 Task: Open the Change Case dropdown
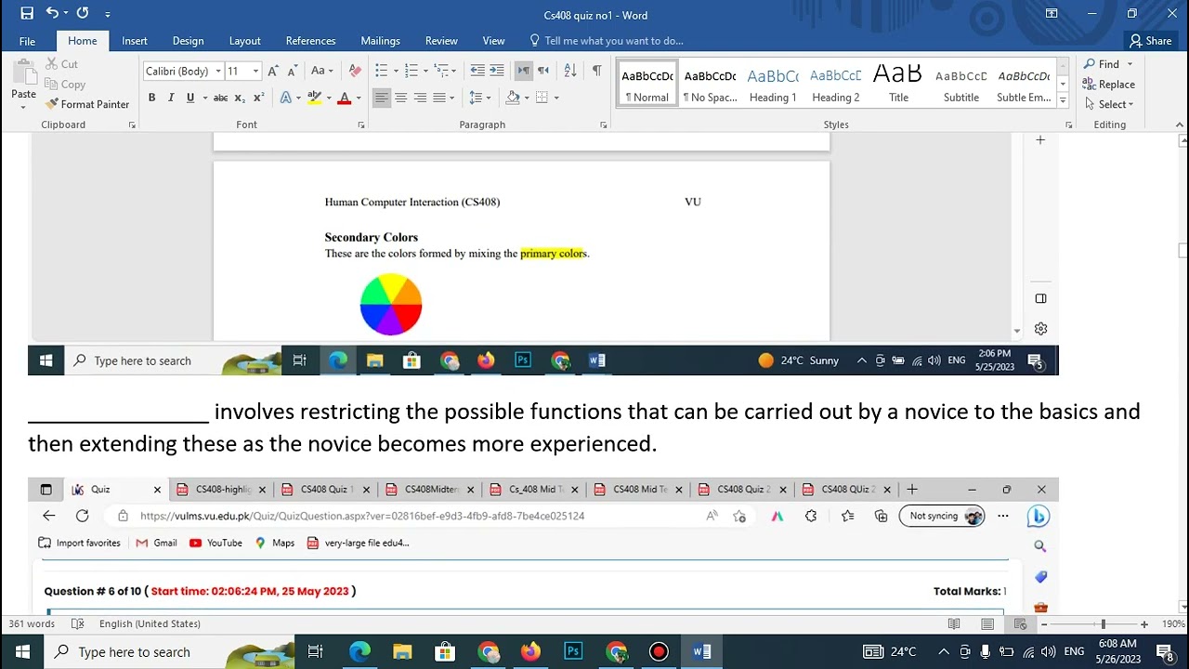322,71
